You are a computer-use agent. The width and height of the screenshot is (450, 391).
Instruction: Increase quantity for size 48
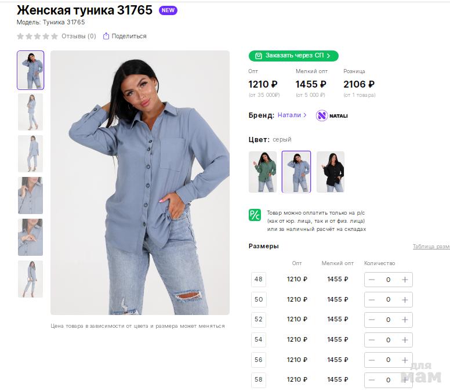(405, 280)
